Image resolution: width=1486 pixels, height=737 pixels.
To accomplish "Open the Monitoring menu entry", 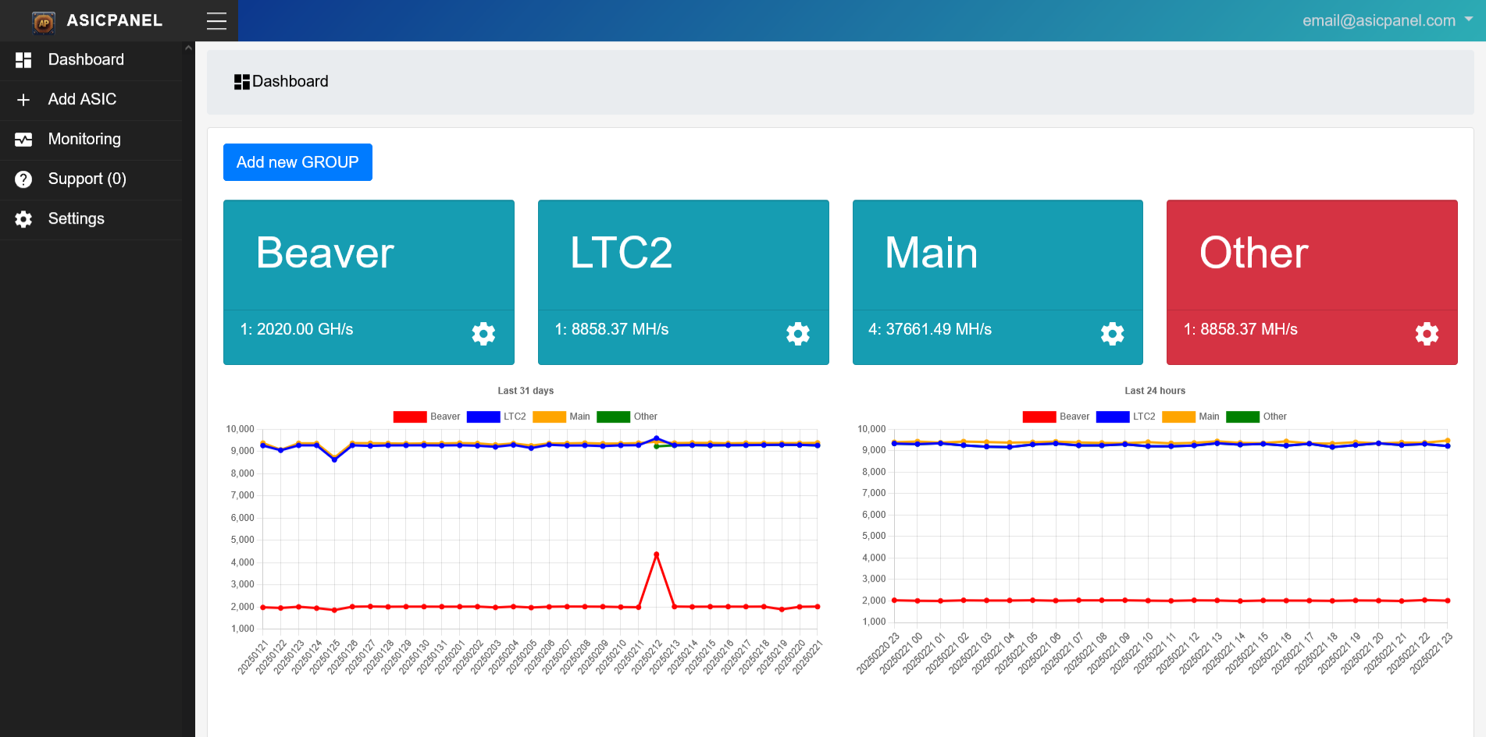I will 84,139.
